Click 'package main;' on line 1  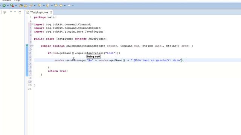pyautogui.click(x=45, y=17)
